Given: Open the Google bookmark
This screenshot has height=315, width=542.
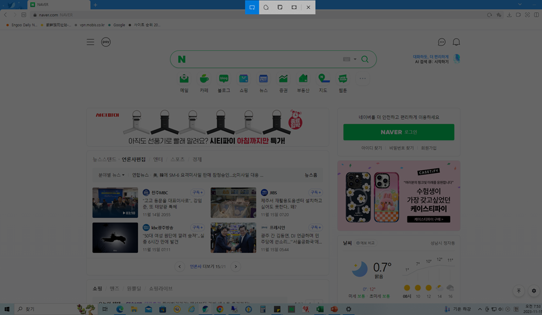Looking at the screenshot, I should coord(117,25).
